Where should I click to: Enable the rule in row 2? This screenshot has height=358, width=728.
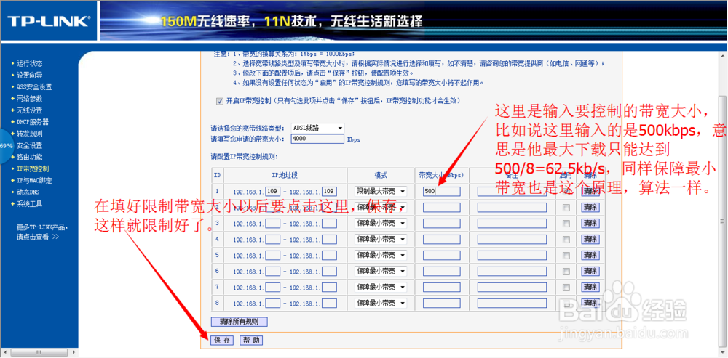566,208
